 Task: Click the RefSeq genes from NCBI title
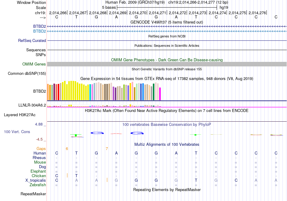167,36
